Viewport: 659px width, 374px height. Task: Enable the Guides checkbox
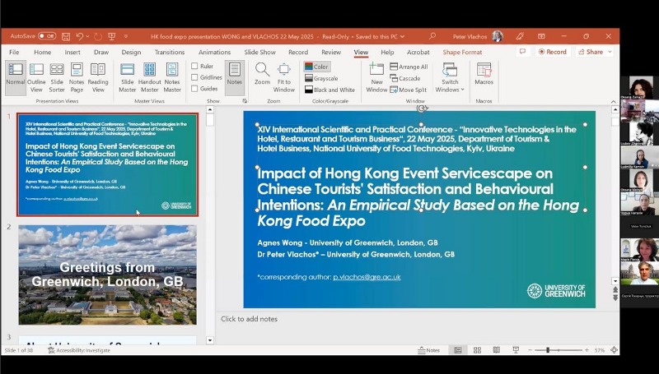coord(194,89)
